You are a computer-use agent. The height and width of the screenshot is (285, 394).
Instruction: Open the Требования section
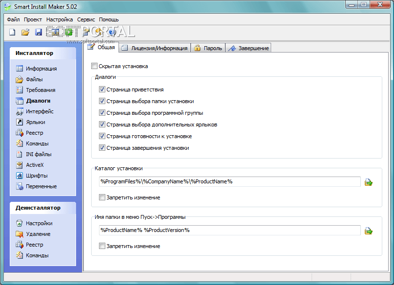point(36,90)
